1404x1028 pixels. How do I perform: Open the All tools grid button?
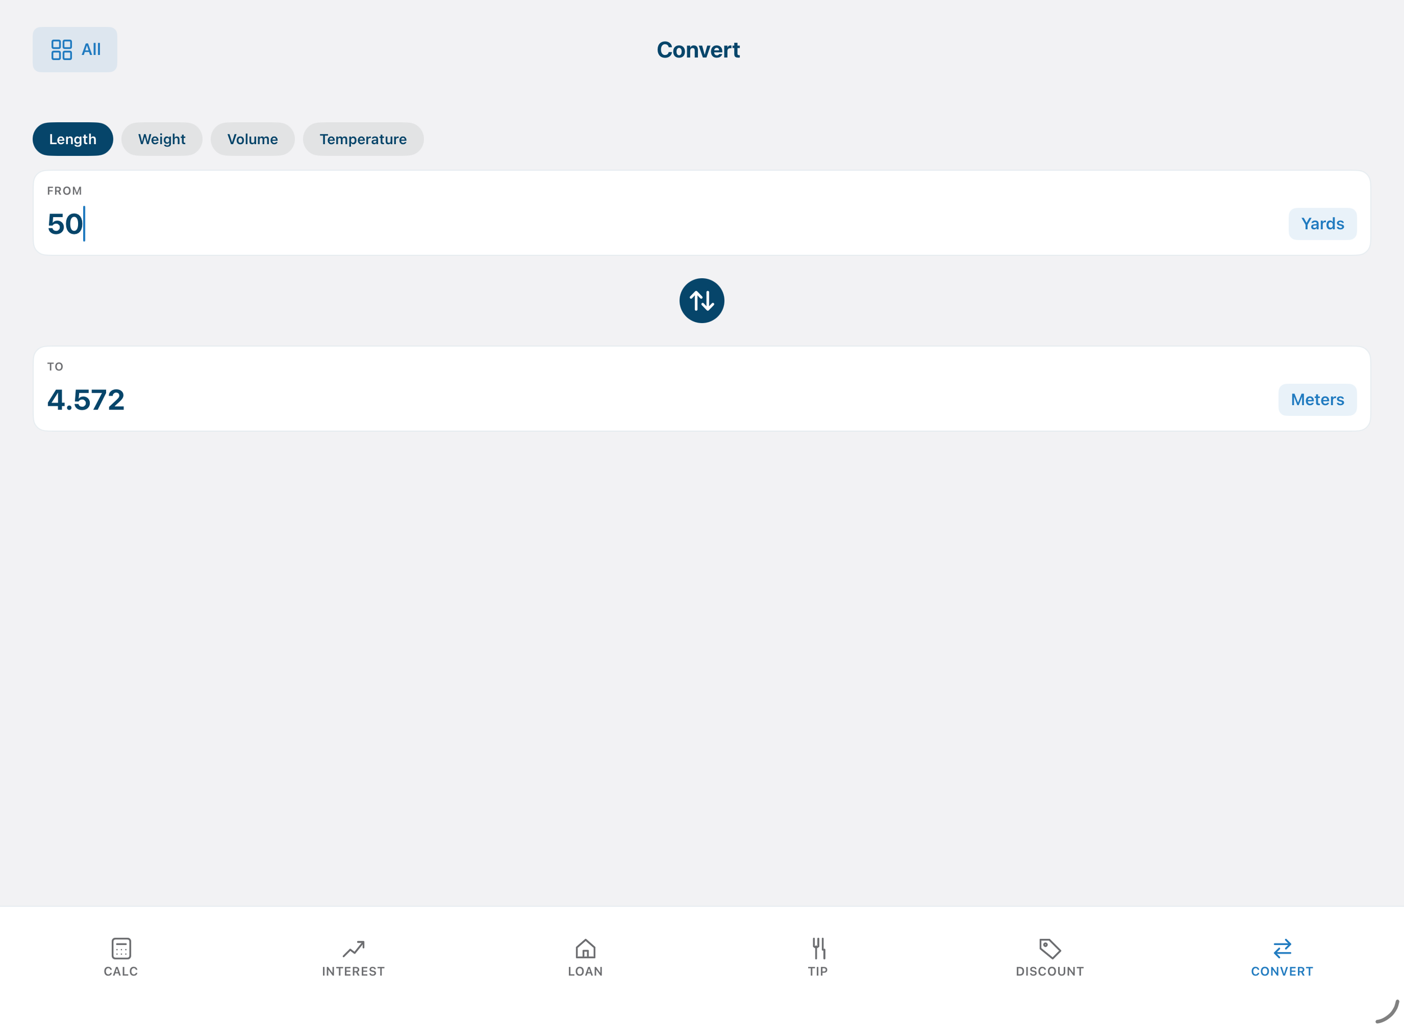(75, 49)
